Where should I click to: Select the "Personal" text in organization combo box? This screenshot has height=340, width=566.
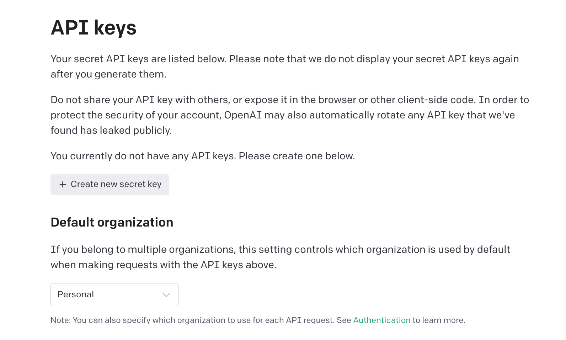pos(76,294)
